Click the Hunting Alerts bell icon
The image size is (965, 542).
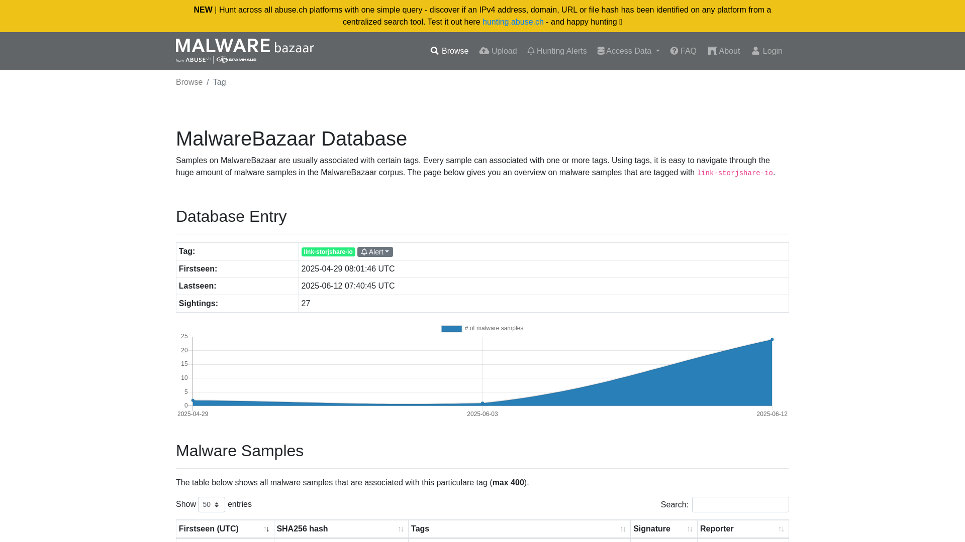pos(531,51)
